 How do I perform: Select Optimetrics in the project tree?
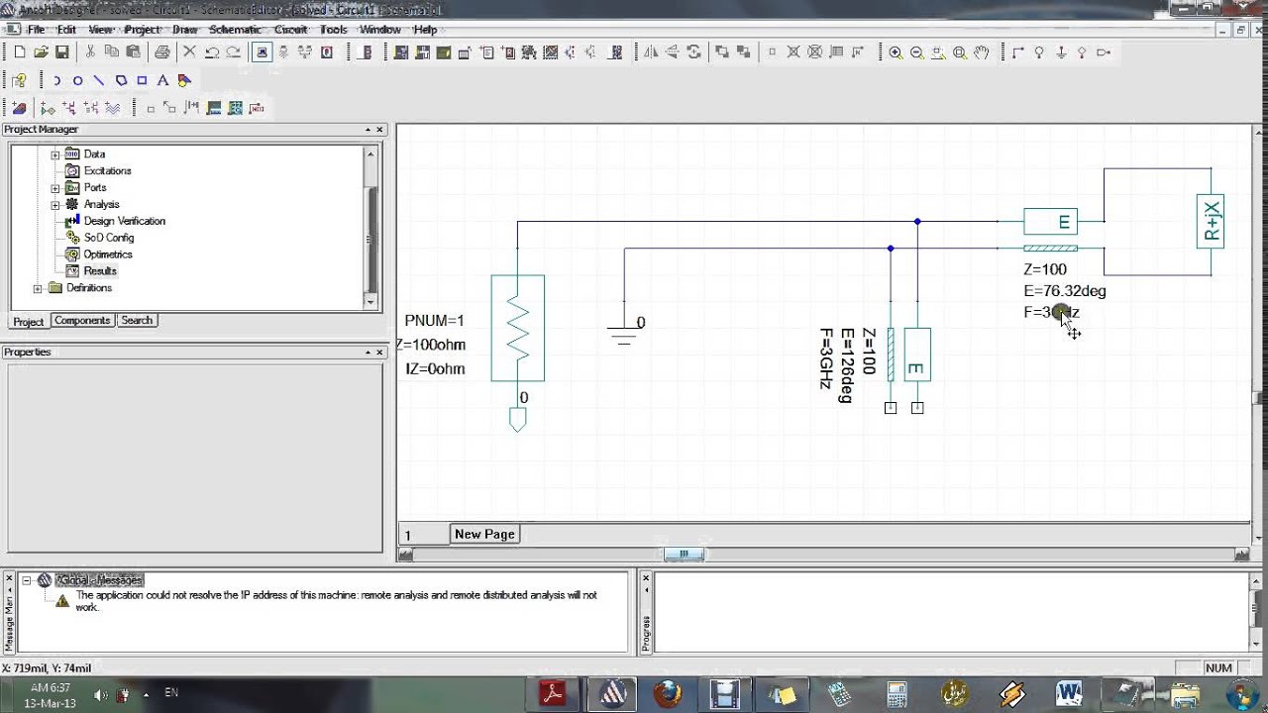[x=108, y=255]
